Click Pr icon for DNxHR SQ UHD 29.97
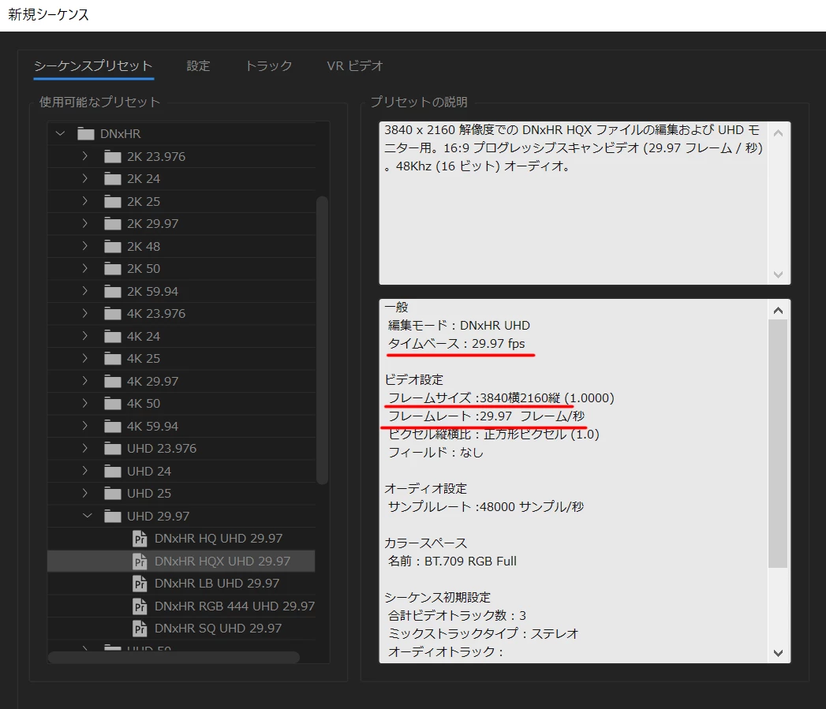The image size is (826, 709). coord(139,629)
